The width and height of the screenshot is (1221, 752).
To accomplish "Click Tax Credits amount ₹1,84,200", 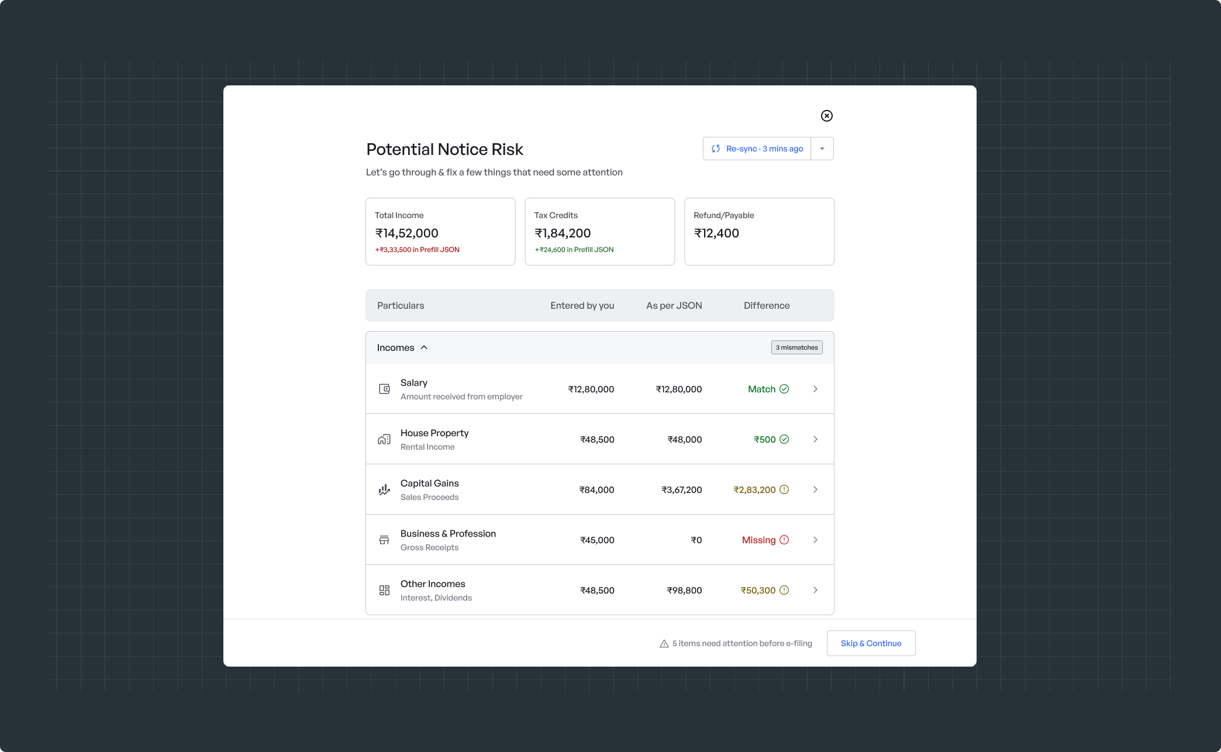I will (x=563, y=233).
